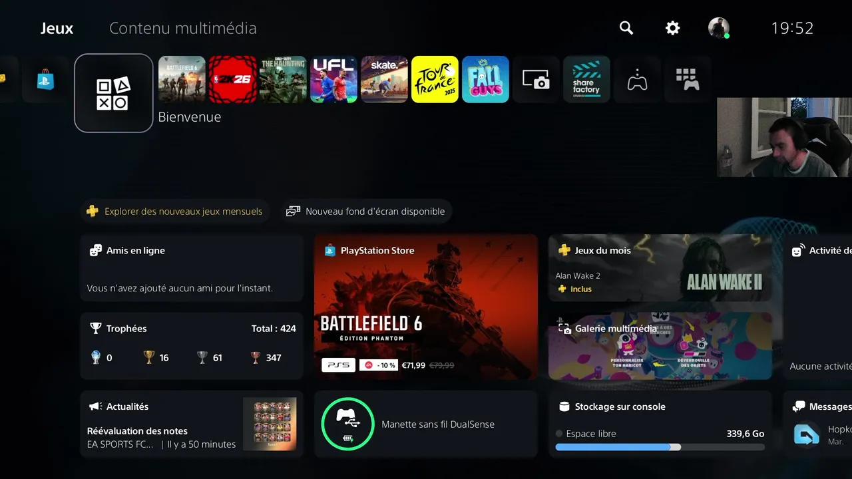Click the '€71,99' price text
The width and height of the screenshot is (852, 479).
coord(413,365)
